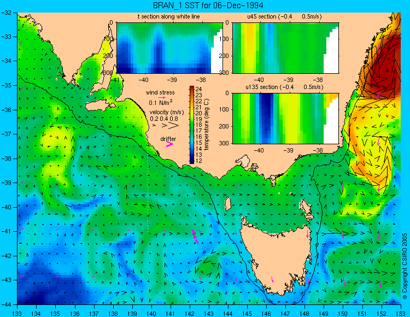The height and width of the screenshot is (317, 410).
Task: Click the temperature color bar
Action: pyautogui.click(x=192, y=125)
